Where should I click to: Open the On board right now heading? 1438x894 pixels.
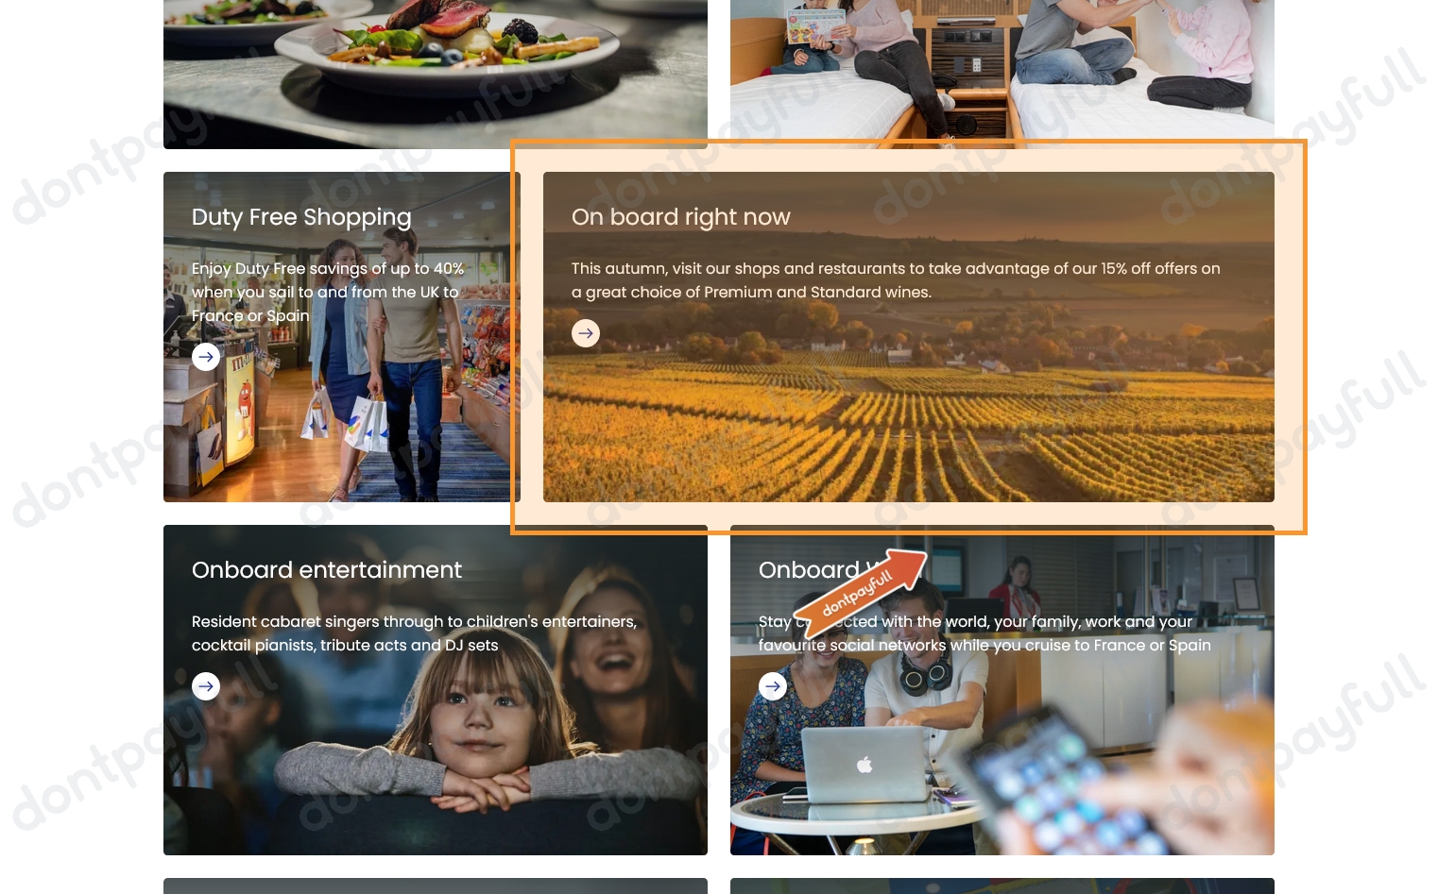[x=681, y=217]
